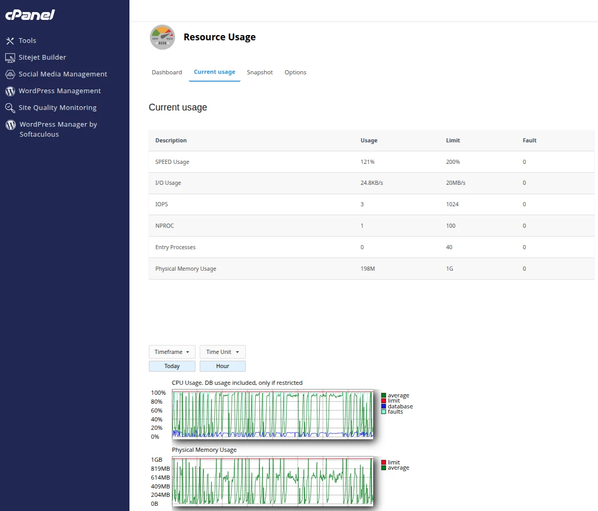This screenshot has height=511, width=598.
Task: Click the CPU Usage chart
Action: pos(272,414)
